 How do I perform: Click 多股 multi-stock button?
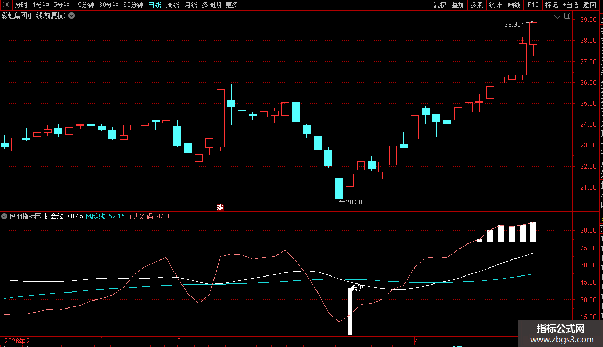[x=477, y=5]
